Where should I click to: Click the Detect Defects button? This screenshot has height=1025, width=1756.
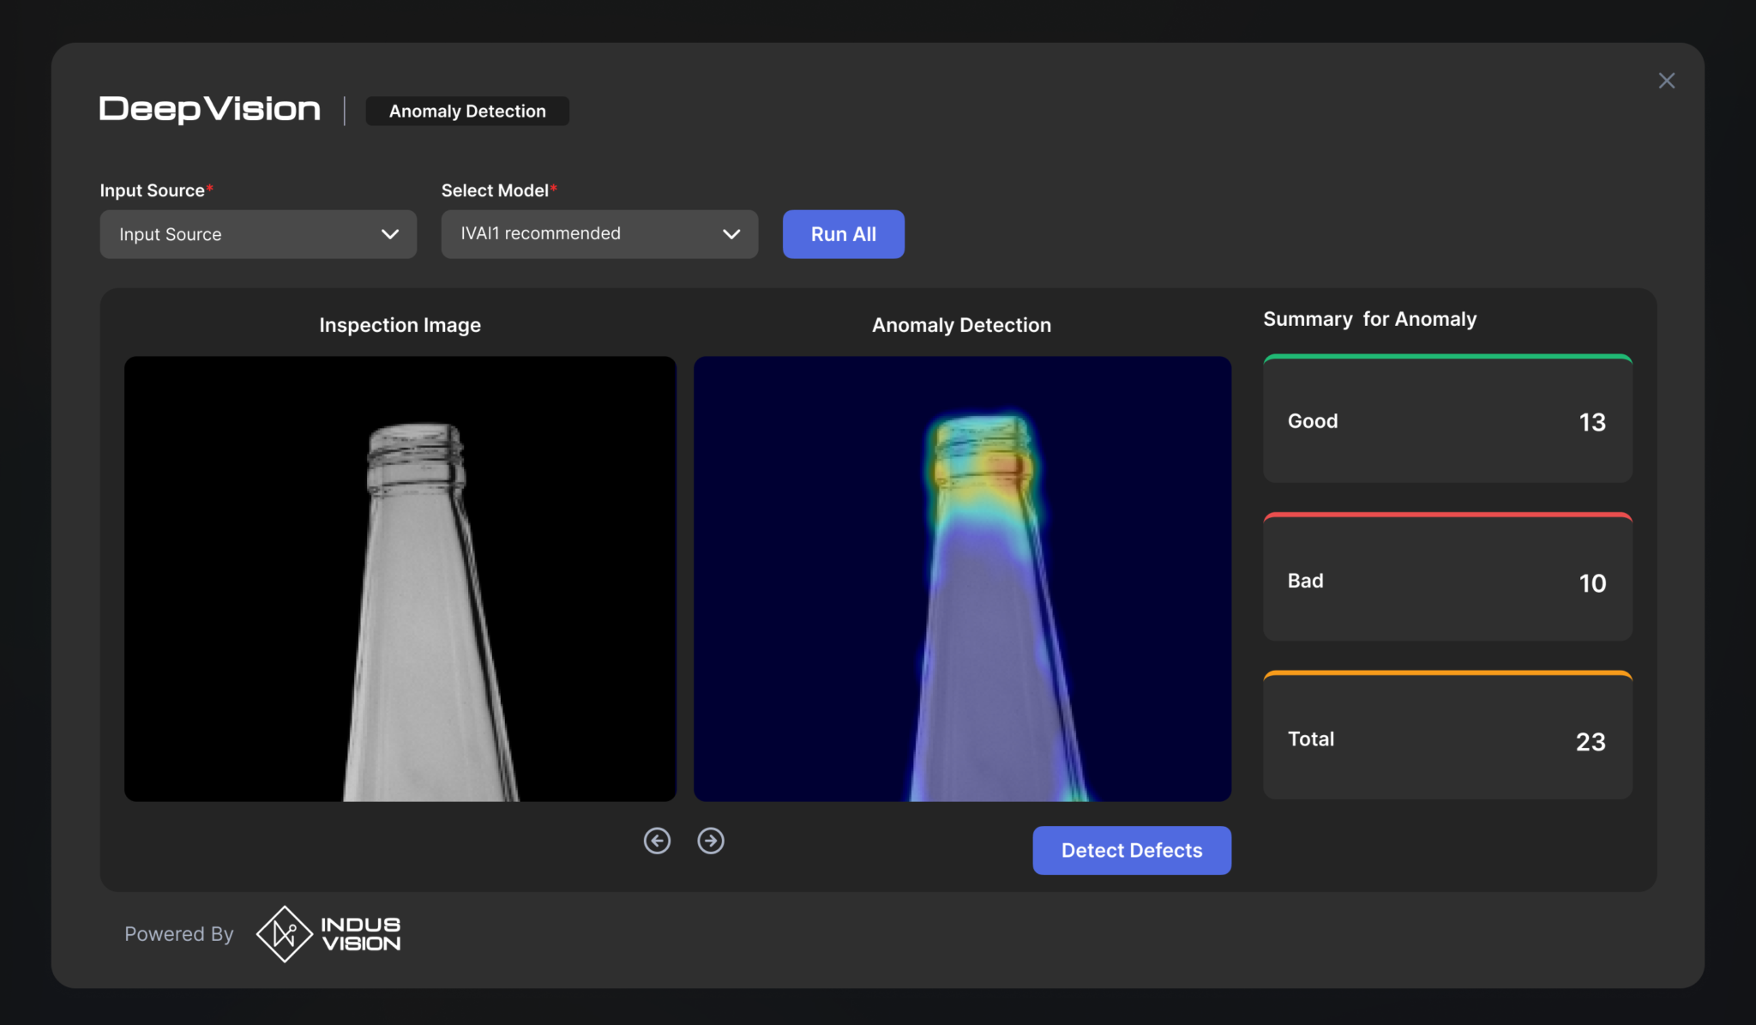1132,850
